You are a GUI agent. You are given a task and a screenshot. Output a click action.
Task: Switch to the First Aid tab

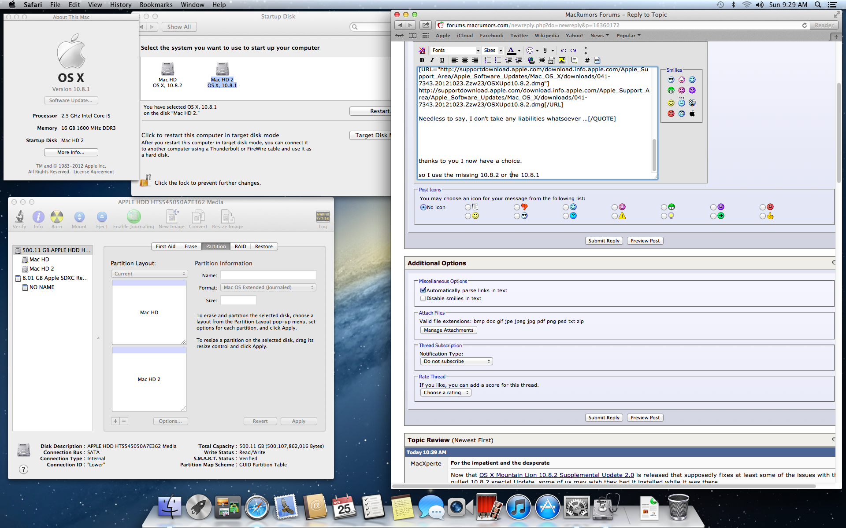[166, 246]
